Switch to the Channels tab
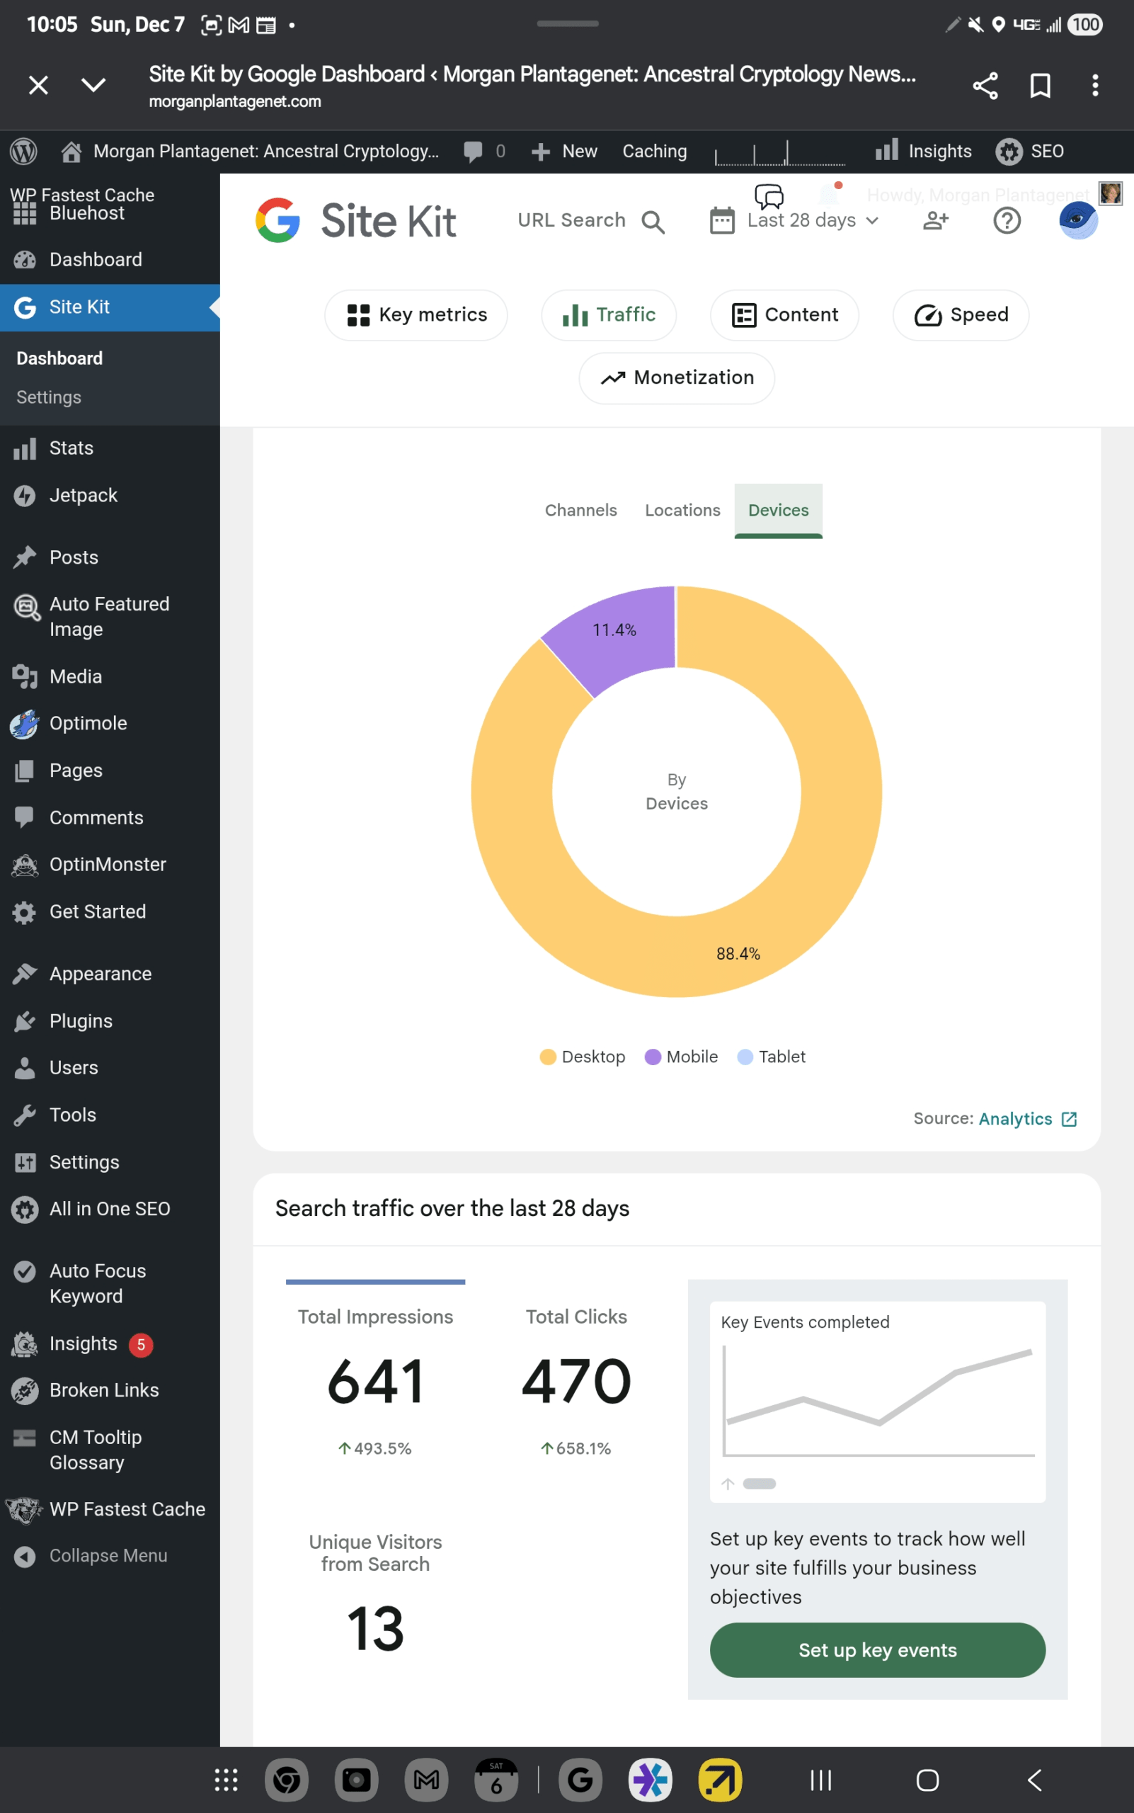1134x1813 pixels. (580, 511)
